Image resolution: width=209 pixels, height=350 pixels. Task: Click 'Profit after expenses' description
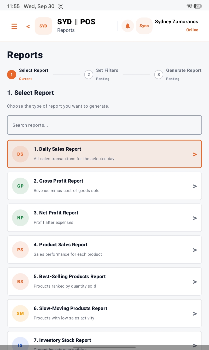click(54, 223)
